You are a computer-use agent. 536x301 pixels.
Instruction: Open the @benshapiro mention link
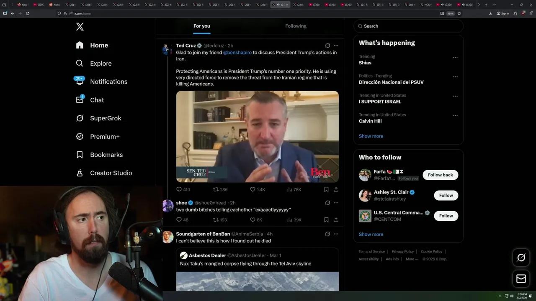[237, 53]
